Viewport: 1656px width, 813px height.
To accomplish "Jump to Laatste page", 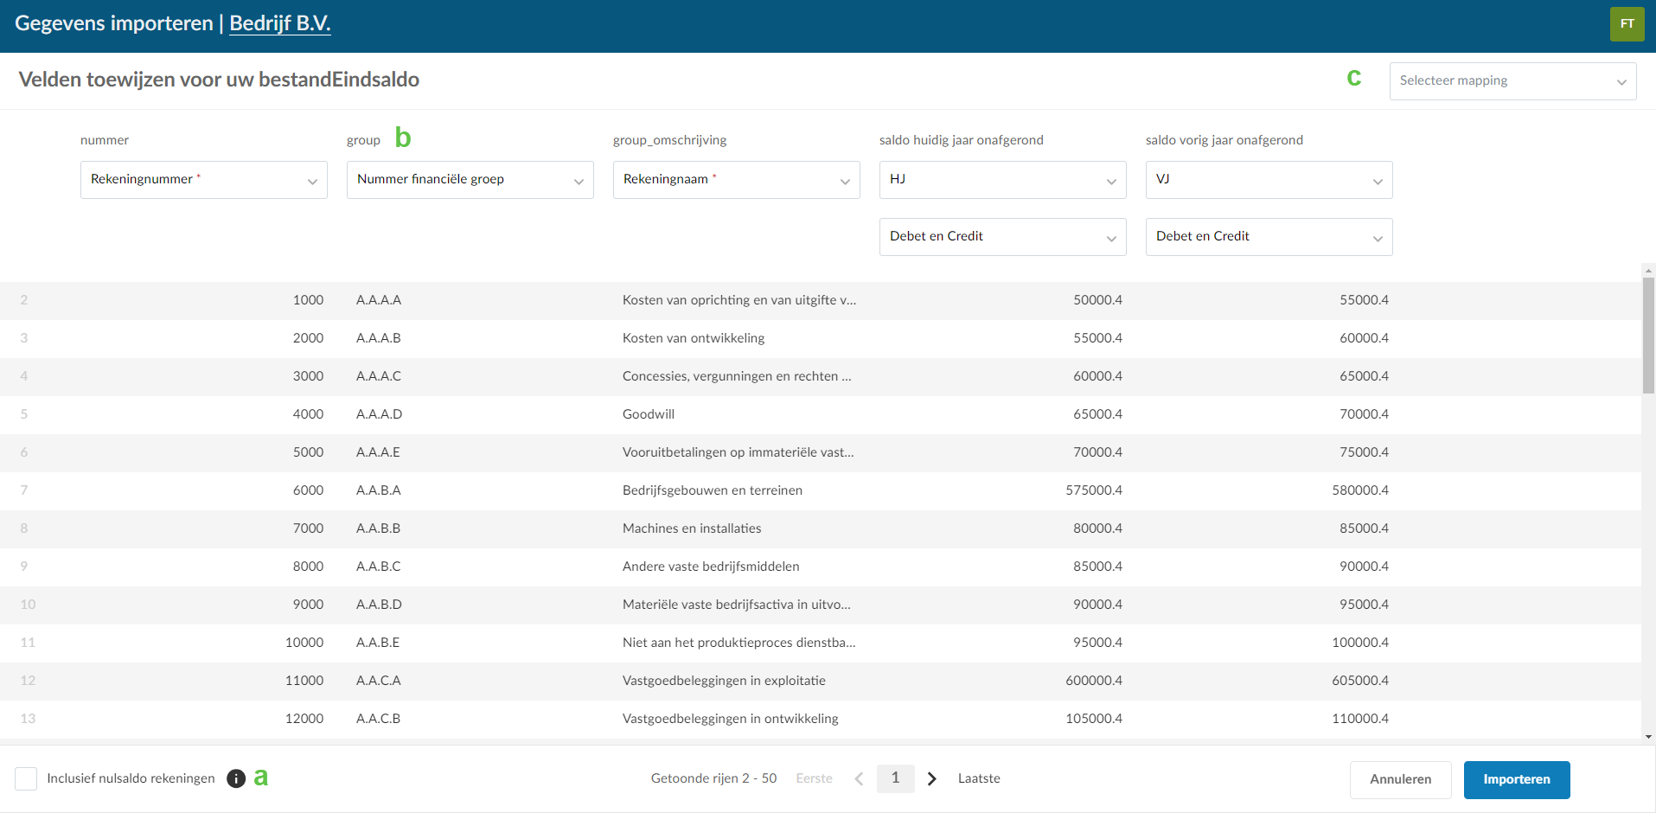I will tap(979, 778).
